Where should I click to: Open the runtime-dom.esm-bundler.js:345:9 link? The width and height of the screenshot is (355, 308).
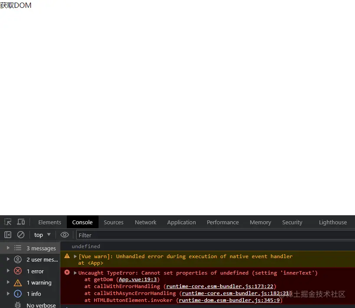click(x=229, y=300)
